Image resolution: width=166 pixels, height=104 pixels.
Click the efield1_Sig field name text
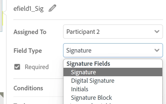(28, 9)
